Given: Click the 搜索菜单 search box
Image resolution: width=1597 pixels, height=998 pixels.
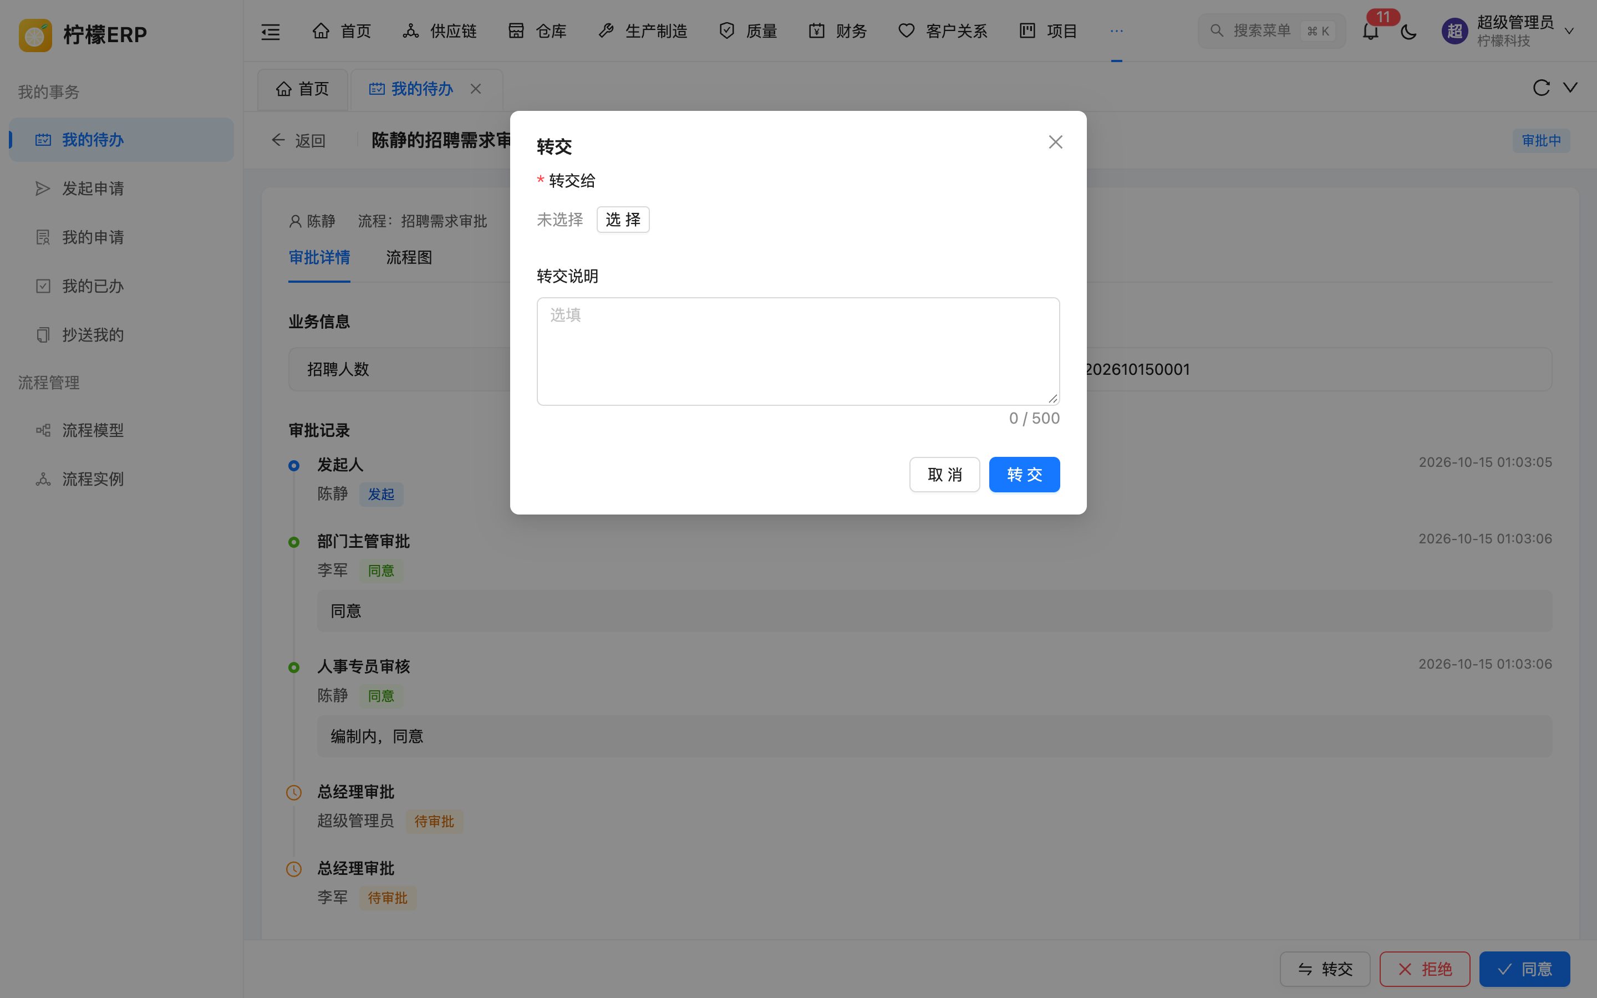Looking at the screenshot, I should [x=1271, y=31].
